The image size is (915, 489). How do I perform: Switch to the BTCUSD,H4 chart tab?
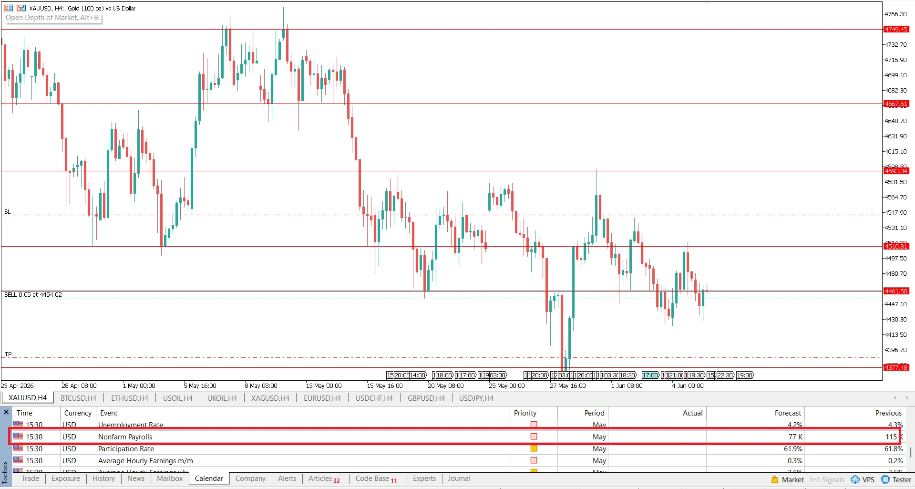pyautogui.click(x=78, y=398)
